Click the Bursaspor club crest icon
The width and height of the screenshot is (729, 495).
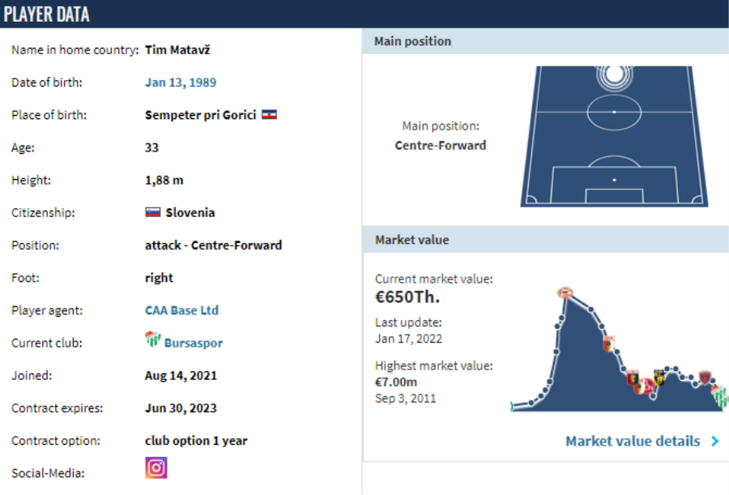152,341
